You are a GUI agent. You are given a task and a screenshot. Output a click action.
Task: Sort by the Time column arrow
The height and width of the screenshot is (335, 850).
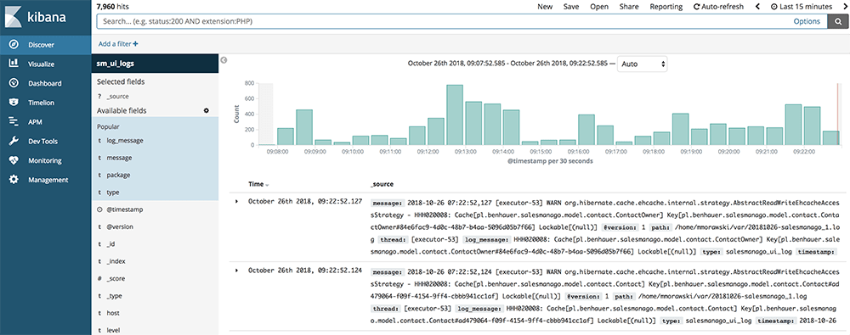tap(267, 185)
